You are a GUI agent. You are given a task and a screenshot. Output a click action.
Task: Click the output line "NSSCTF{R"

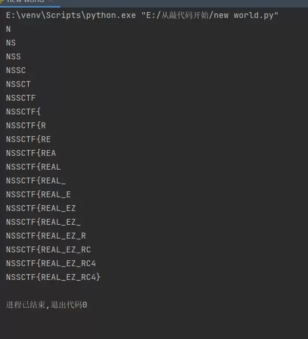point(26,126)
